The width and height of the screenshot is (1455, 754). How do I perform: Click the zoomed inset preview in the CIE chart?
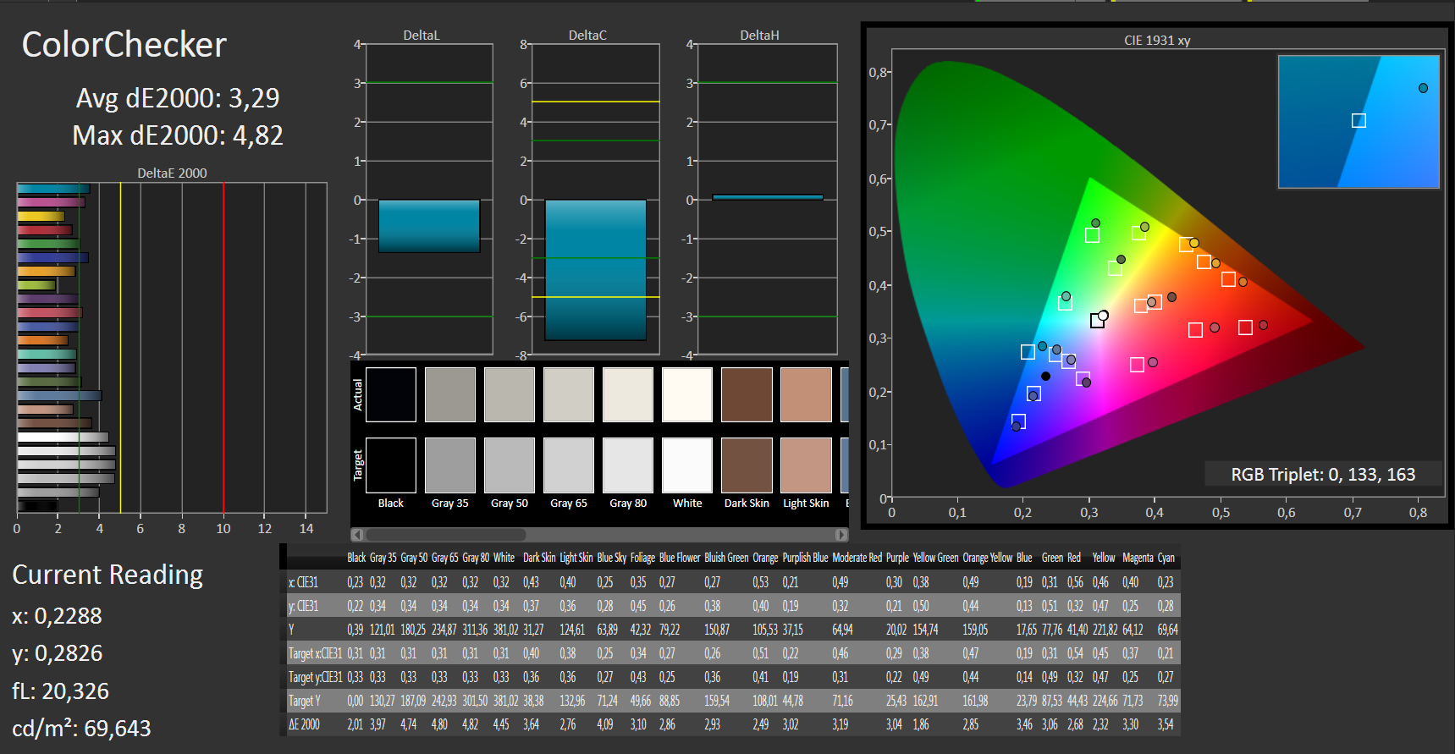(1358, 122)
